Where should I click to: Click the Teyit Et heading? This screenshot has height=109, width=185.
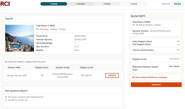[x=9, y=19]
